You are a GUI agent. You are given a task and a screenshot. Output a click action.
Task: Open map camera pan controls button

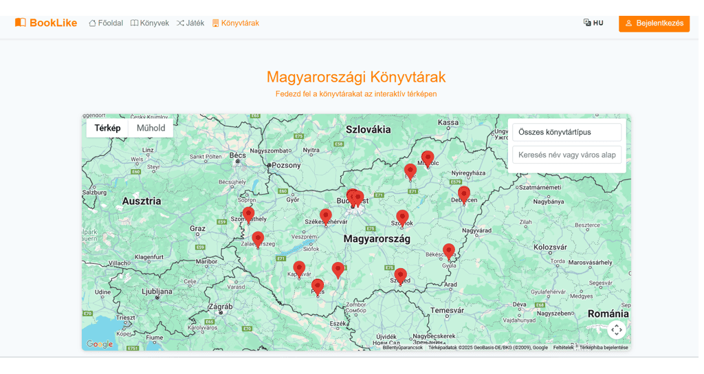[x=616, y=330]
